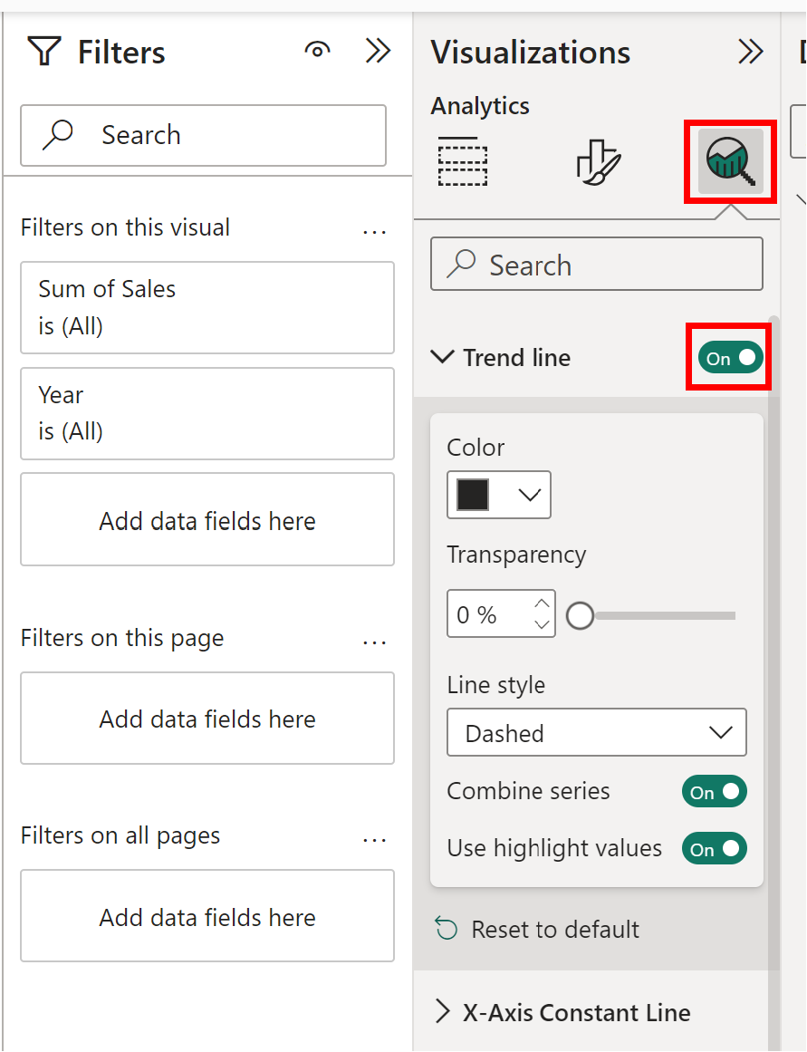Disable Combine series
This screenshot has width=807, height=1052.
715,791
